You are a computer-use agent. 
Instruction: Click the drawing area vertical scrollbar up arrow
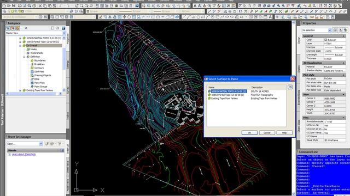click(x=294, y=23)
